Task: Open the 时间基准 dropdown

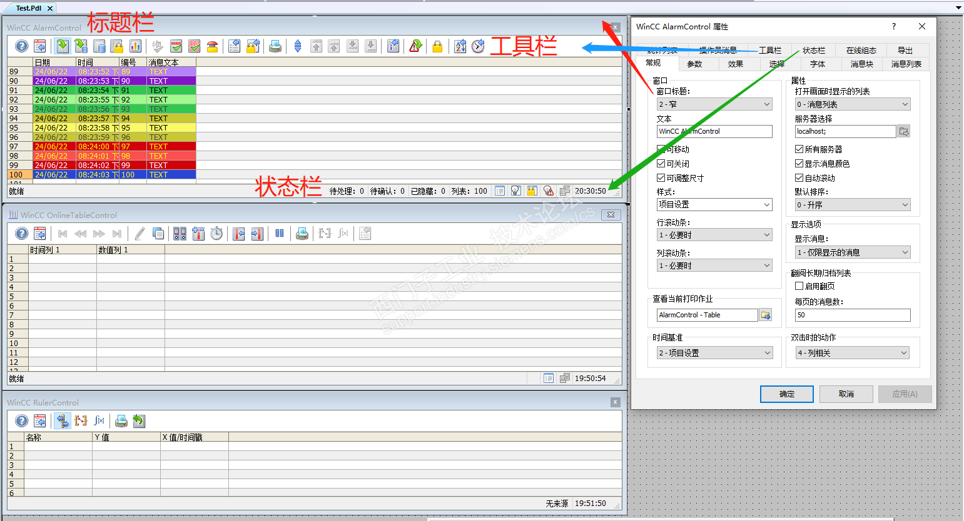Action: 714,353
